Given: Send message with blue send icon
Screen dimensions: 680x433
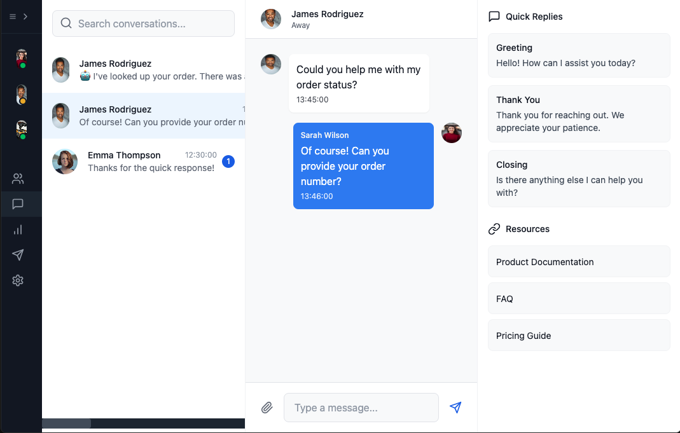Looking at the screenshot, I should pyautogui.click(x=455, y=408).
